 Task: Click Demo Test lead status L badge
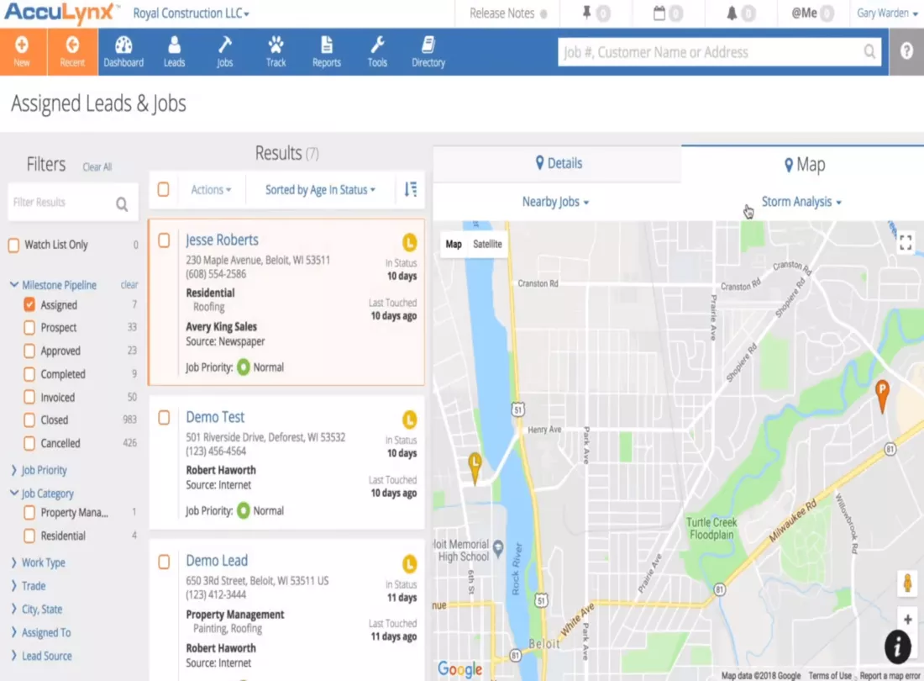410,420
